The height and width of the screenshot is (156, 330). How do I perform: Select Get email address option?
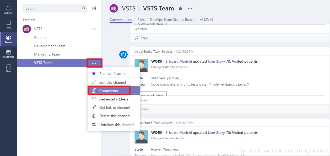click(114, 99)
